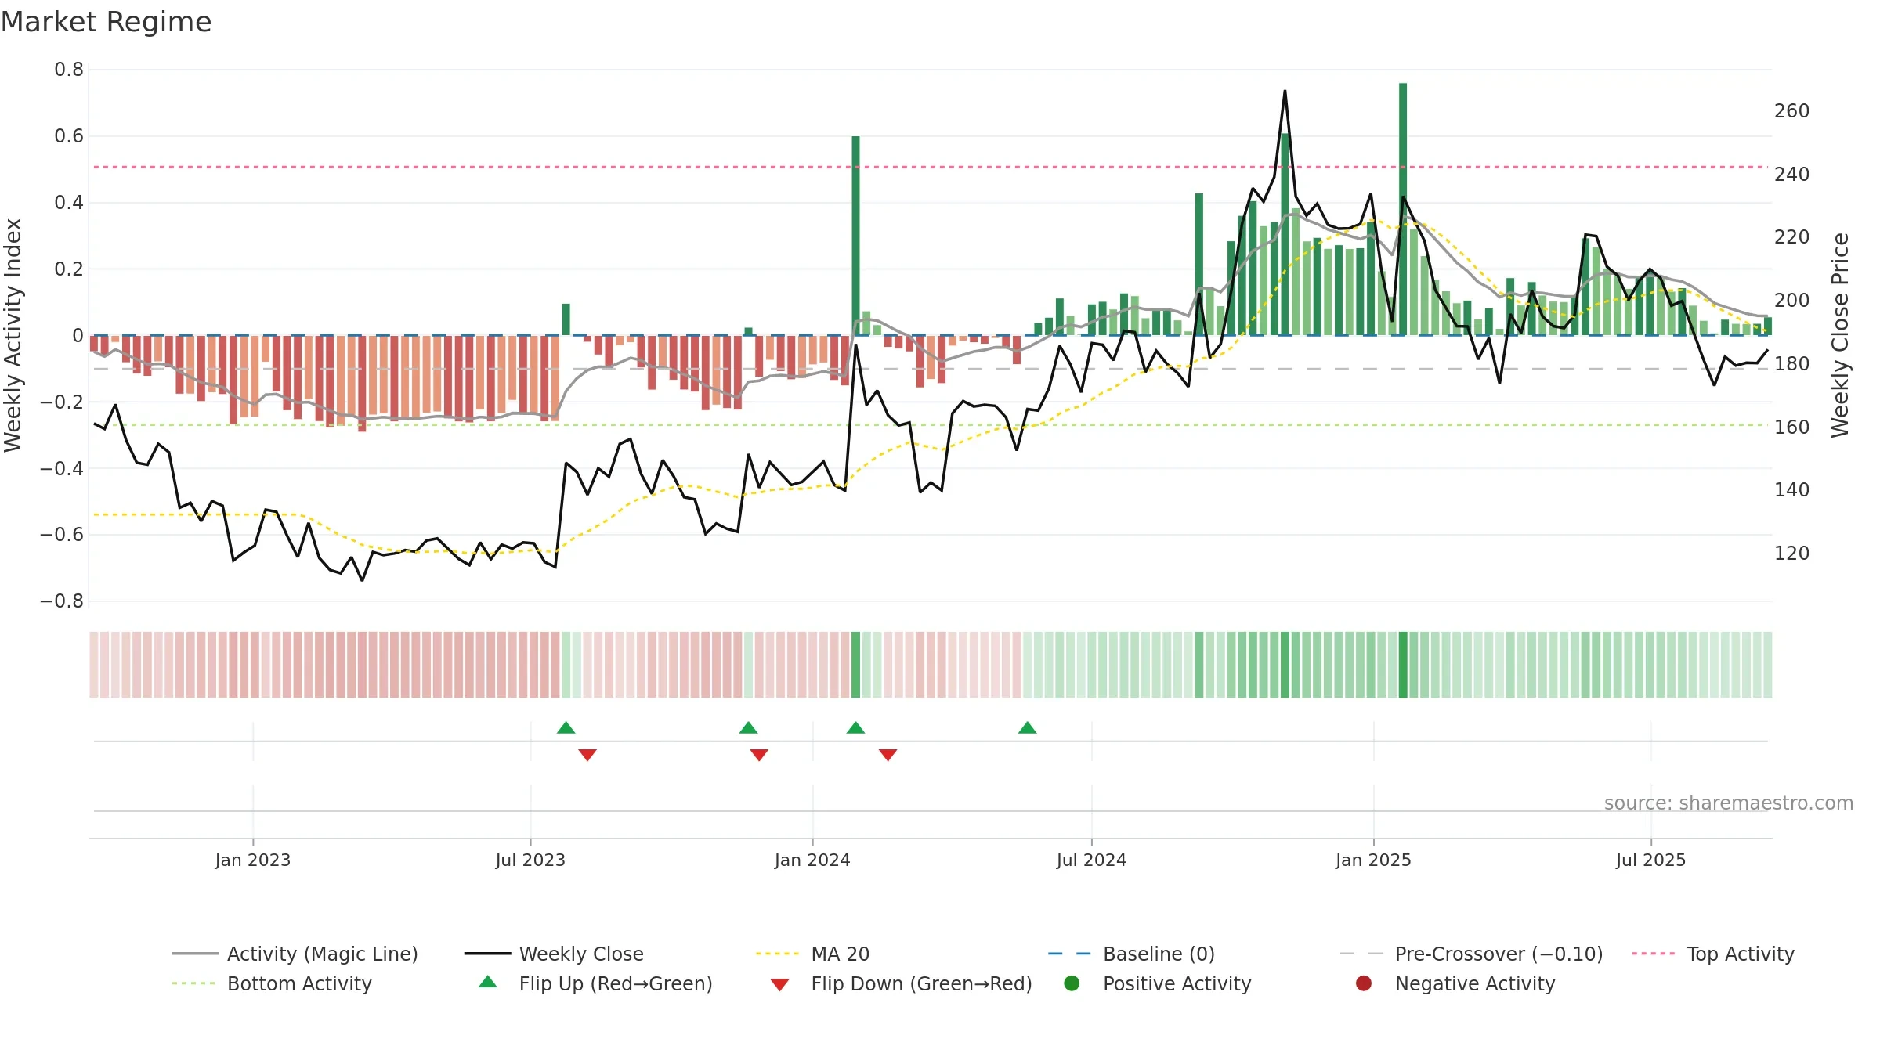The width and height of the screenshot is (1880, 1057).
Task: Click the last Flip Up marker before Jul 2024
Action: (1028, 728)
